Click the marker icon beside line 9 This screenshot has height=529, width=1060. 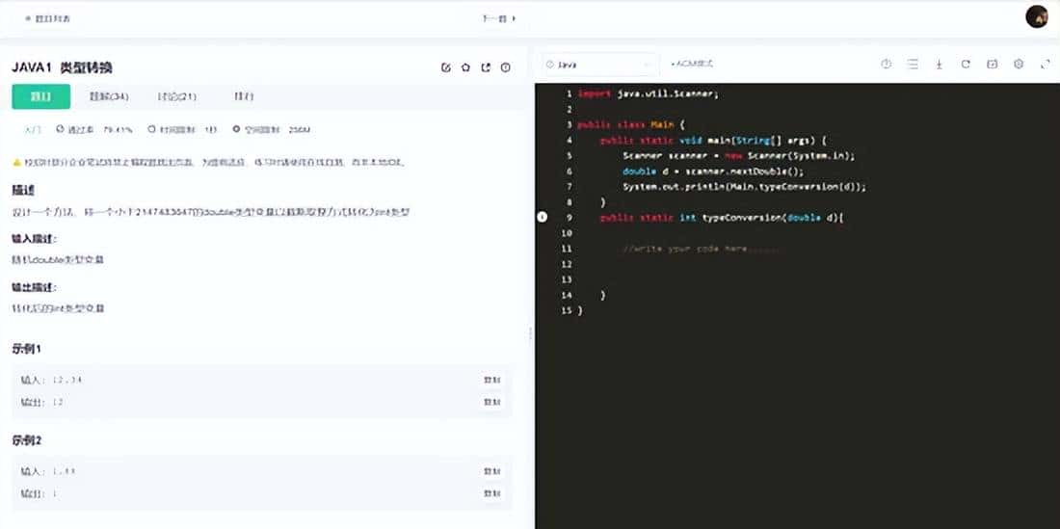(542, 217)
